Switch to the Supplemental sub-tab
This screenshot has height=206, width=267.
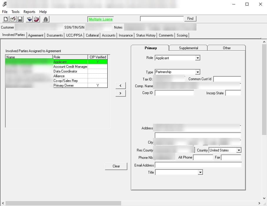click(x=188, y=48)
